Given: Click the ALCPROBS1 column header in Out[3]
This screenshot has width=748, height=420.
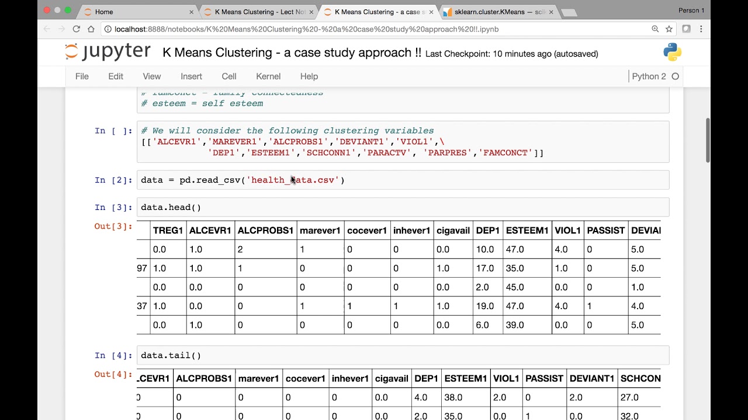Looking at the screenshot, I should click(265, 230).
